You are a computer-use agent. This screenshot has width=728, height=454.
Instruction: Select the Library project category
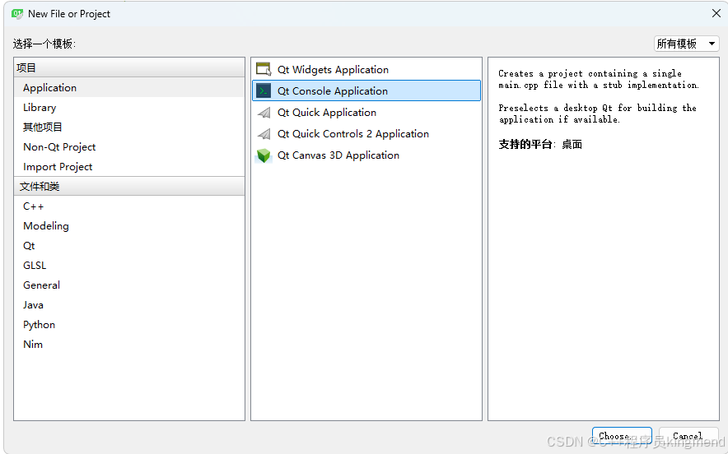(x=40, y=108)
